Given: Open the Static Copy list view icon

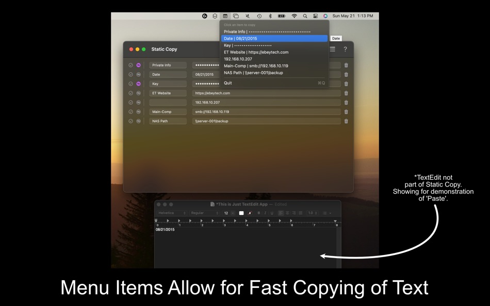Looking at the screenshot, I should 333,49.
